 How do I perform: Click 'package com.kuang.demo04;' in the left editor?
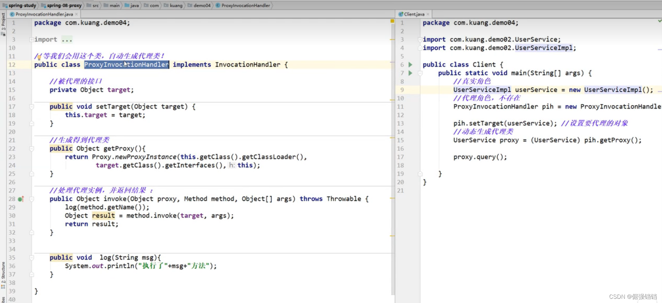click(82, 23)
